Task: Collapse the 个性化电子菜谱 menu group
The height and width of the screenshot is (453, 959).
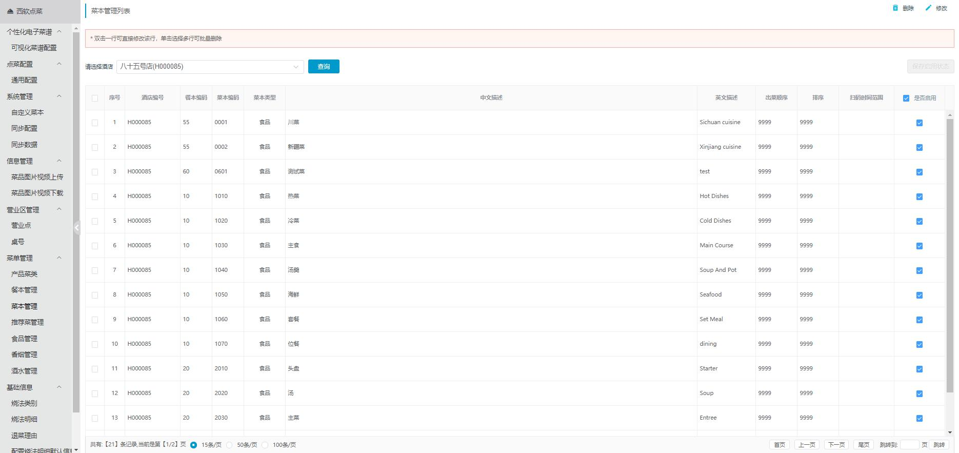Action: click(x=59, y=32)
